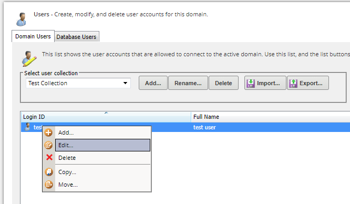Switch to the Database Users tab
This screenshot has height=204, width=350.
[x=77, y=37]
